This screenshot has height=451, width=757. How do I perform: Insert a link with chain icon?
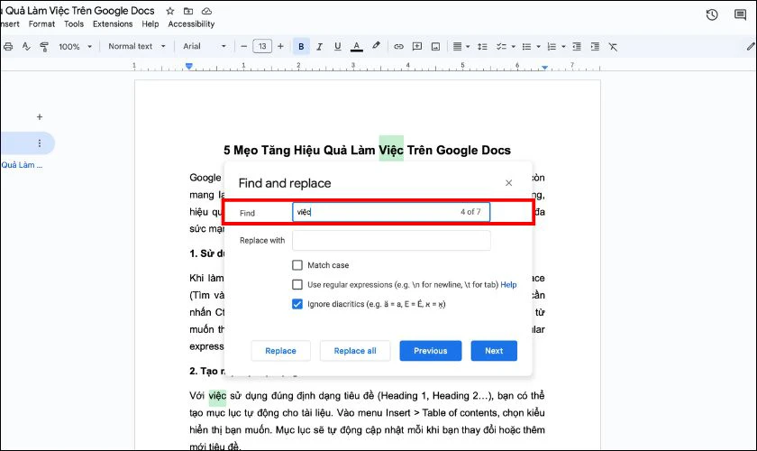[x=398, y=46]
